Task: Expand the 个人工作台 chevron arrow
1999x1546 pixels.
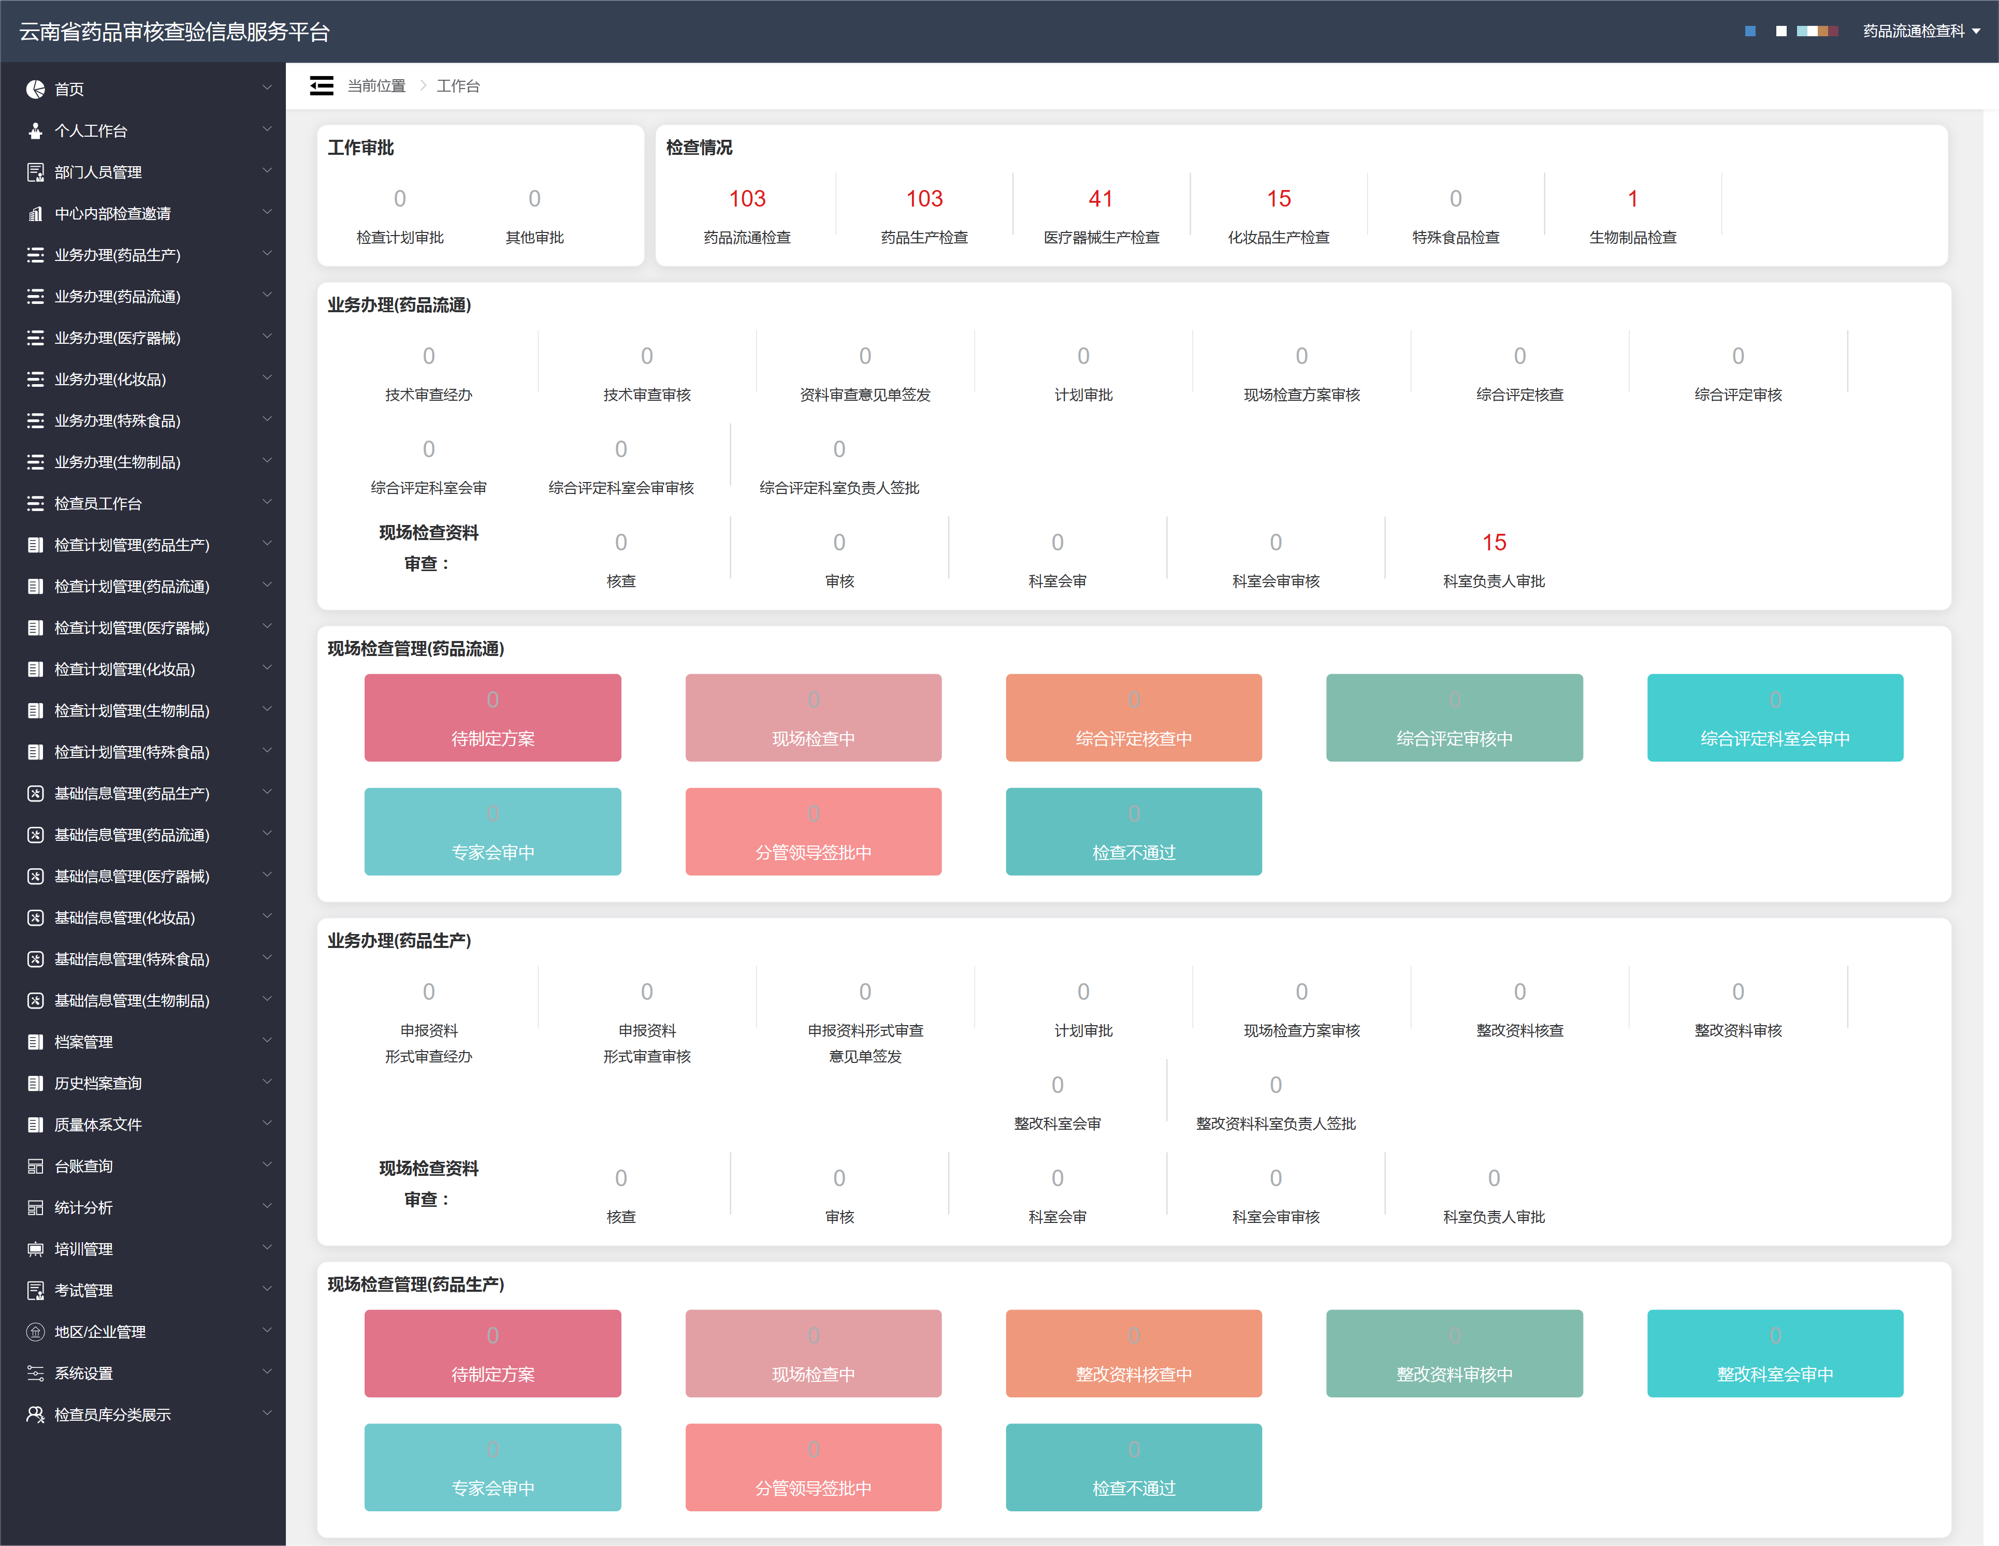Action: (267, 130)
